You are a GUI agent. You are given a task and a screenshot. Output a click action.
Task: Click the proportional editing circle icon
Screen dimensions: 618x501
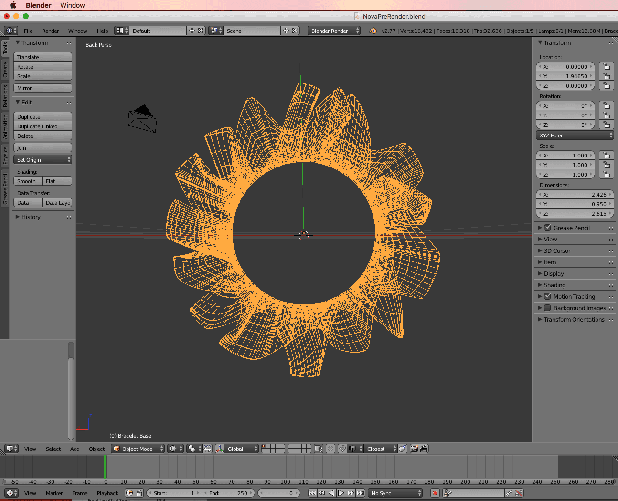coord(330,449)
